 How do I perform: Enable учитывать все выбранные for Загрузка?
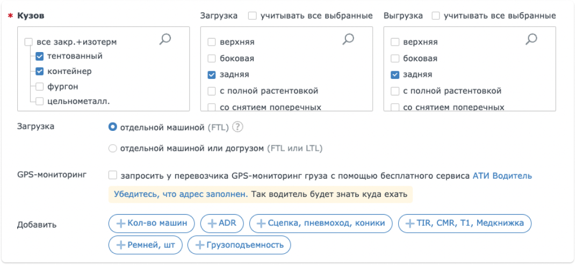[252, 16]
